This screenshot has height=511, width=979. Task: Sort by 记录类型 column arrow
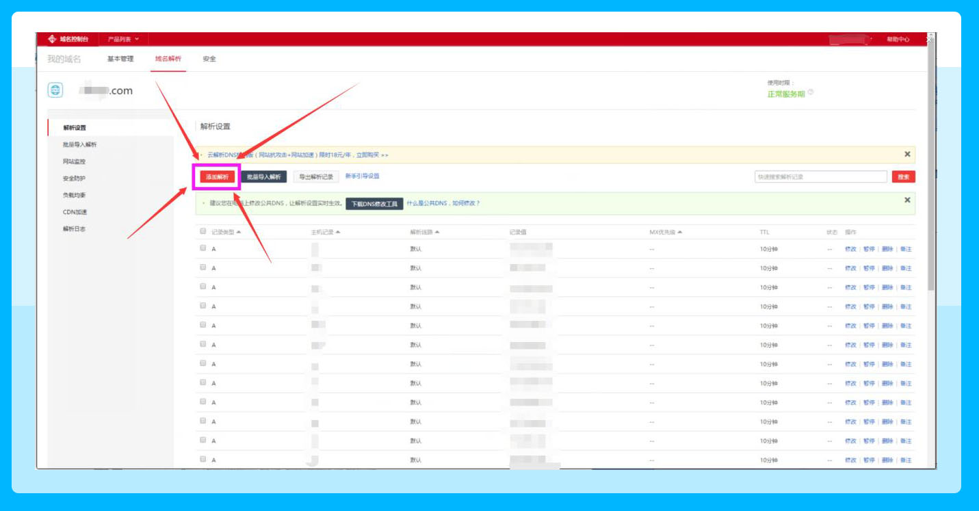(239, 233)
